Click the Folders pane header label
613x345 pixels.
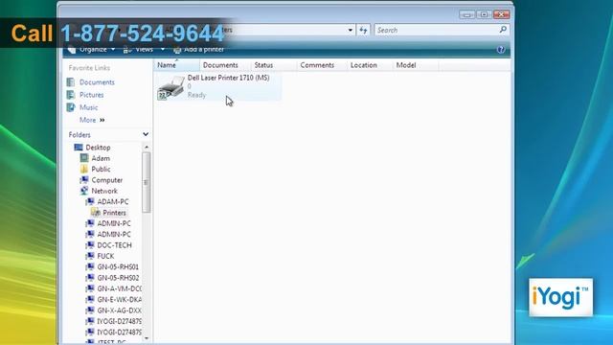click(79, 134)
